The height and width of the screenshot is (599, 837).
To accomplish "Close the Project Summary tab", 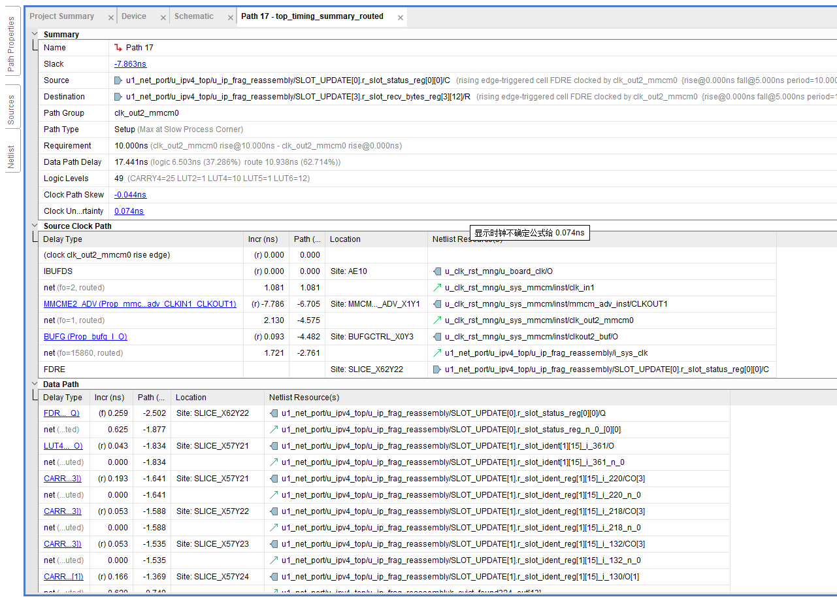I will [110, 18].
